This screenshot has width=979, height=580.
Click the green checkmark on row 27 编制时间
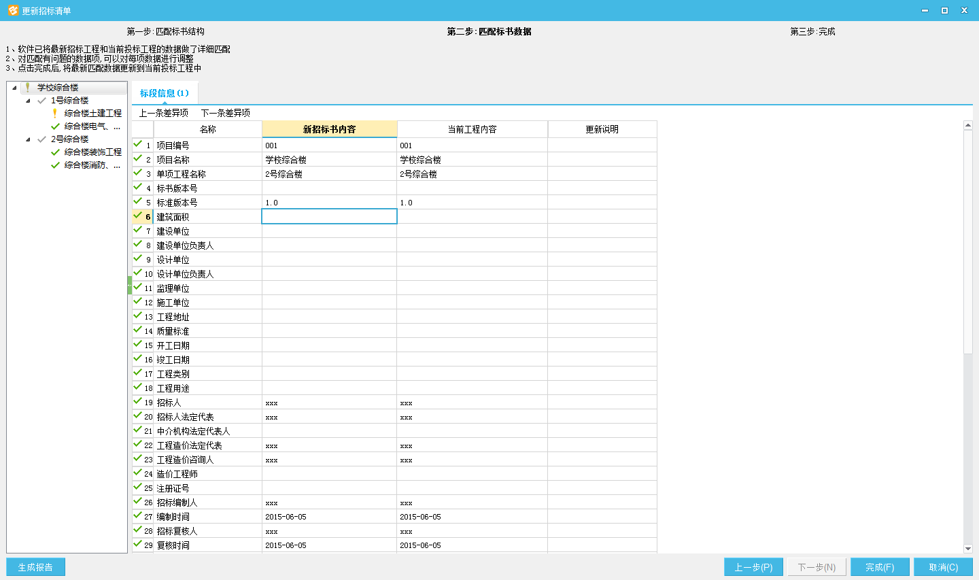tap(138, 515)
